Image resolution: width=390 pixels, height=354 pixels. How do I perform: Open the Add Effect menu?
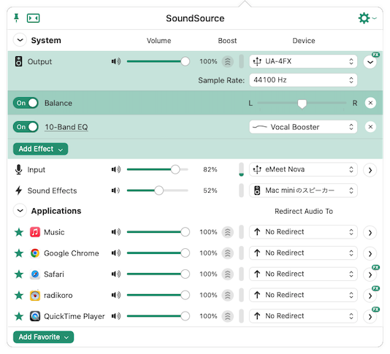[41, 149]
